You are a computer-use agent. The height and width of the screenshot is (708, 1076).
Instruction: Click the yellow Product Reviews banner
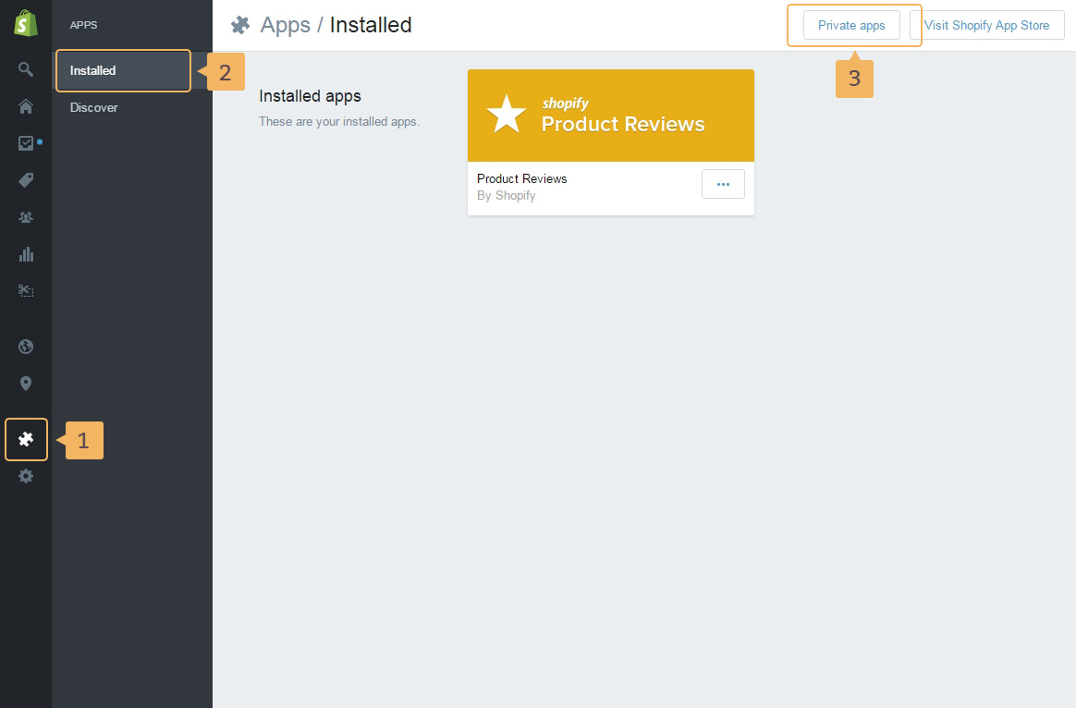(611, 116)
